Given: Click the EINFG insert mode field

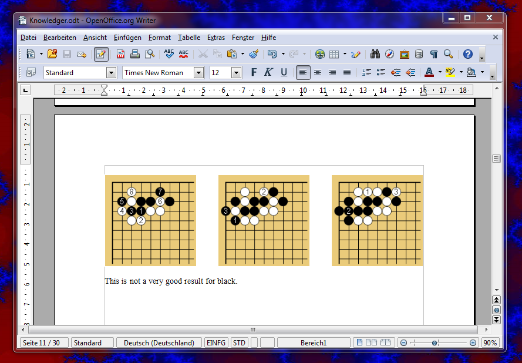Looking at the screenshot, I should (216, 343).
